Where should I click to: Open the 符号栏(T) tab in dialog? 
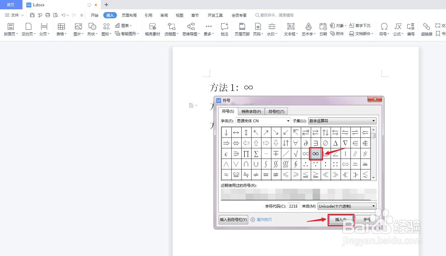coord(276,111)
